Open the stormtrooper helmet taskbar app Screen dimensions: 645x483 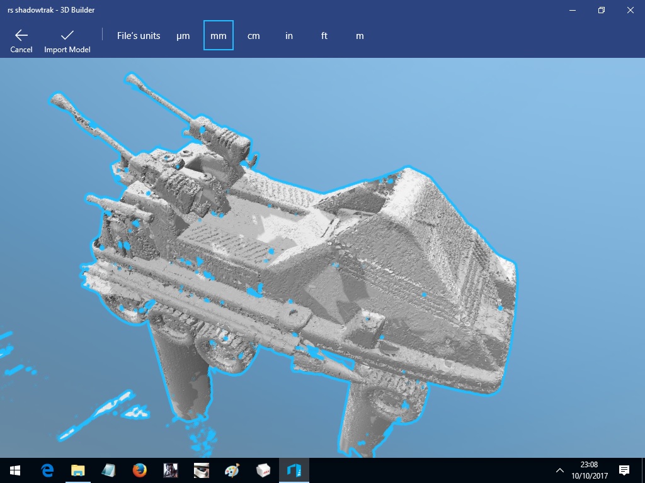(x=201, y=470)
